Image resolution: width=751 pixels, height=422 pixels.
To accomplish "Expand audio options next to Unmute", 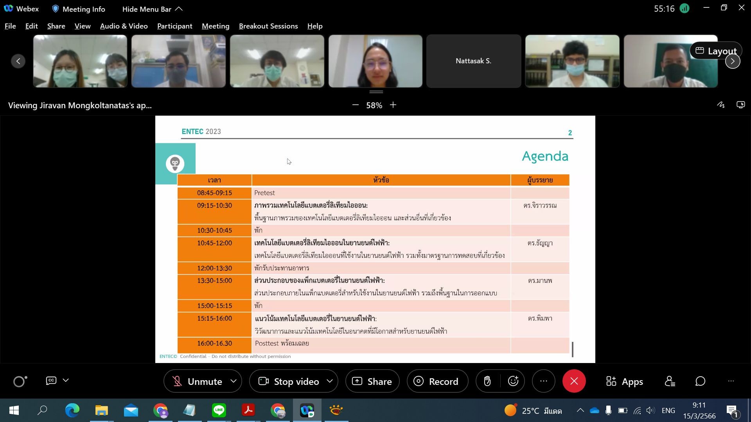I will [x=234, y=381].
